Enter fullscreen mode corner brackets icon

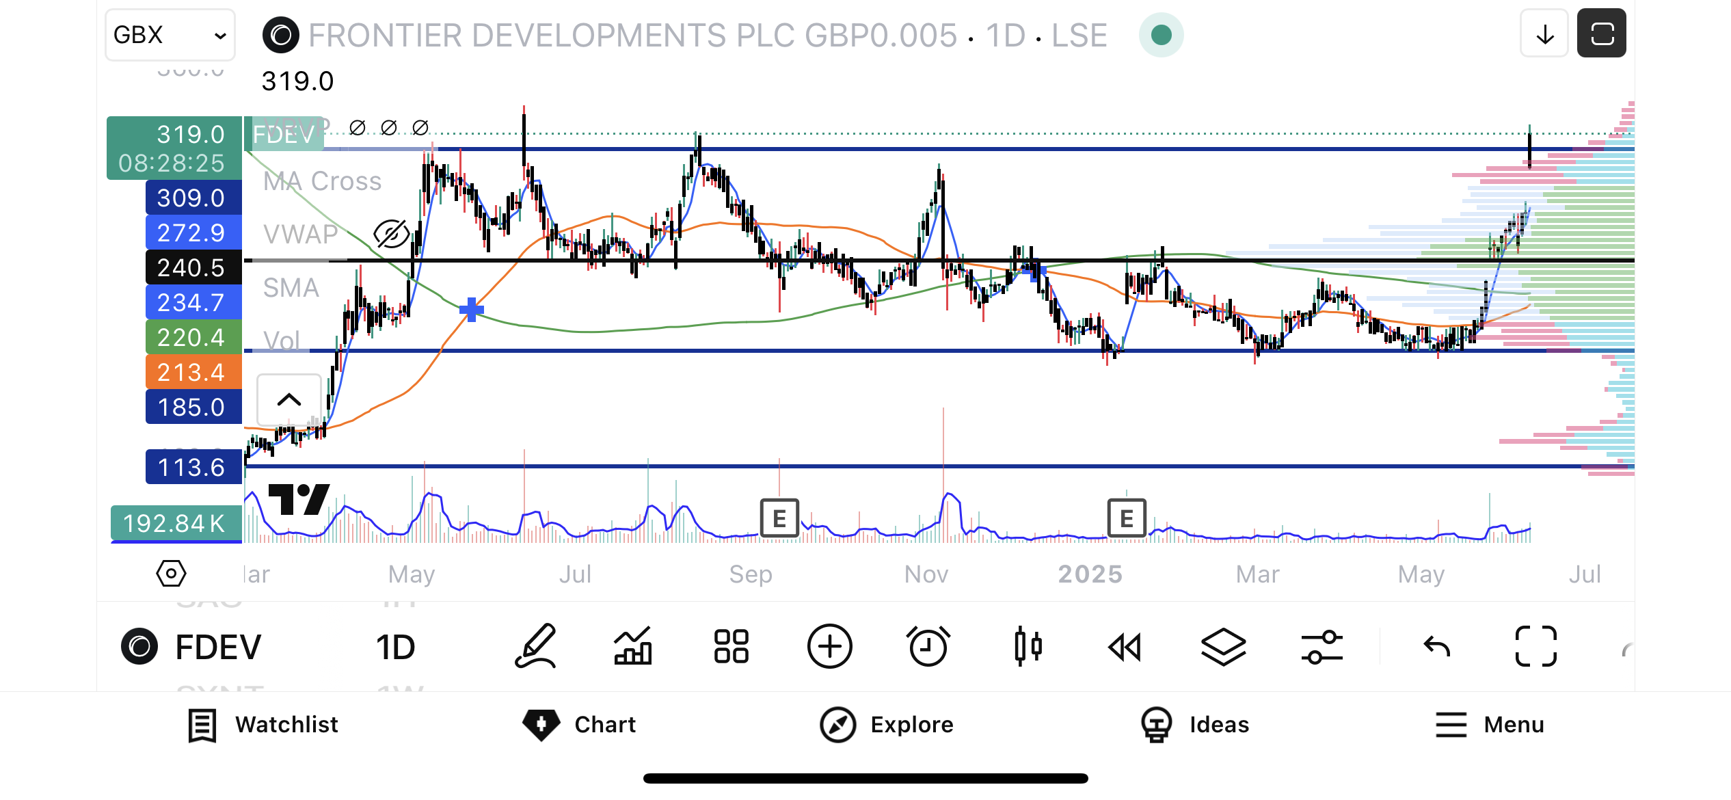(x=1535, y=646)
